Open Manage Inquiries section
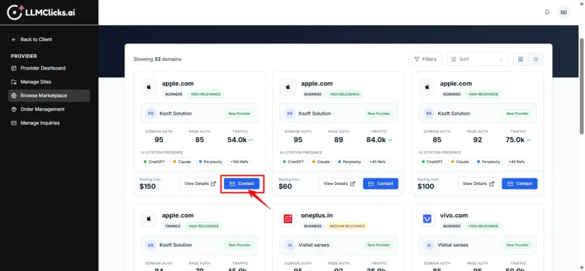Viewport: 585px width, 271px height. tap(39, 123)
